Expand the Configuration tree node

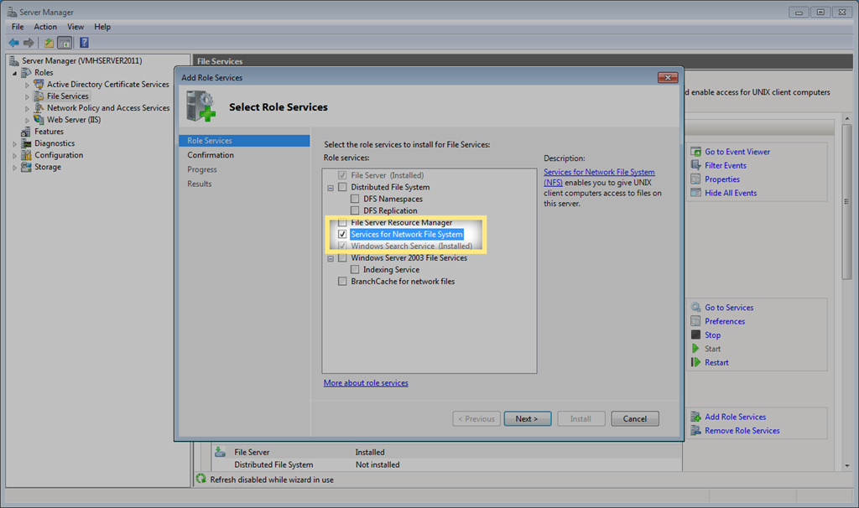pyautogui.click(x=15, y=156)
